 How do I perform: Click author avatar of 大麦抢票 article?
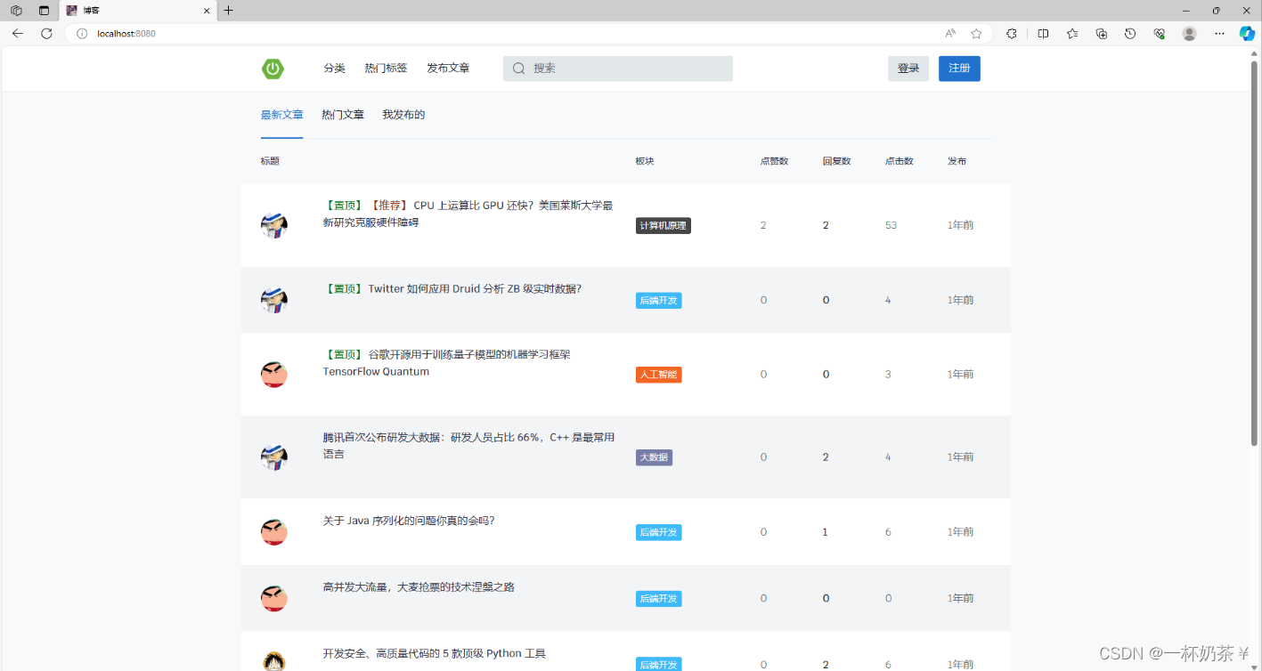(274, 598)
